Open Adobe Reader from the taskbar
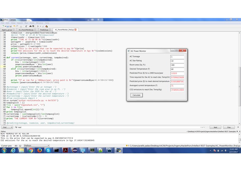Image resolution: width=241 pixels, height=171 pixels. pos(66,151)
